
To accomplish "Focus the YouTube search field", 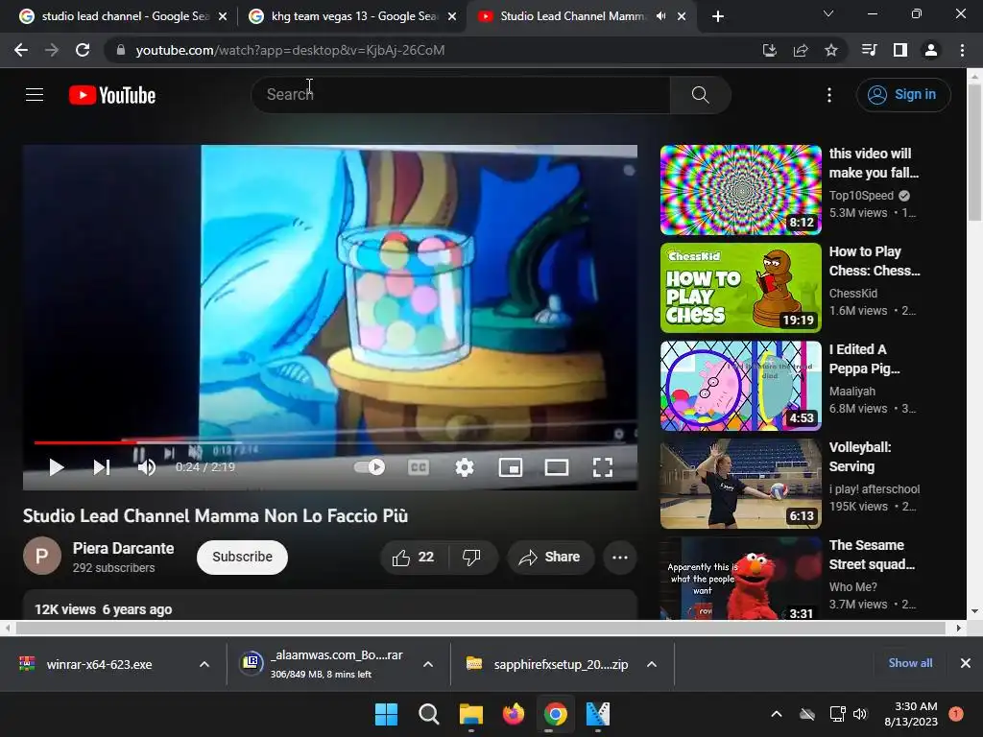I will [461, 95].
